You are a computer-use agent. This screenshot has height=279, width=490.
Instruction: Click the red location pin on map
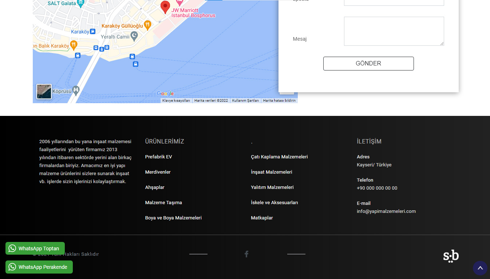[x=165, y=7]
